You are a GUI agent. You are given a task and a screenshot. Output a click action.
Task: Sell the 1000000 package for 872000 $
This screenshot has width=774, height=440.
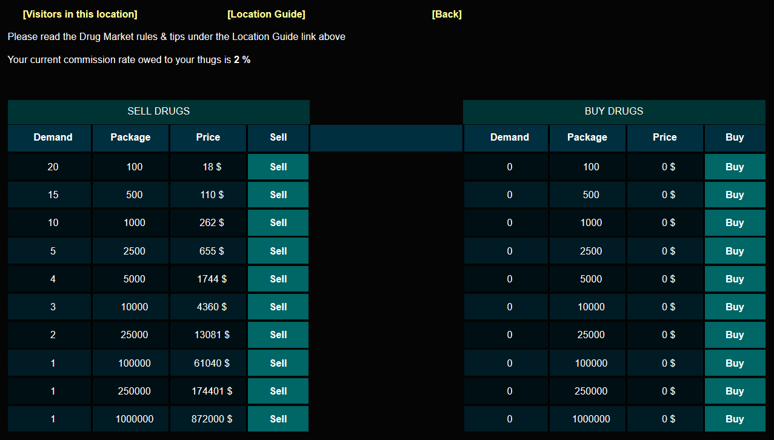point(278,419)
